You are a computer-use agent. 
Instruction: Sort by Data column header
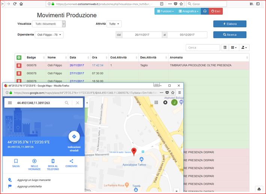tap(79, 57)
